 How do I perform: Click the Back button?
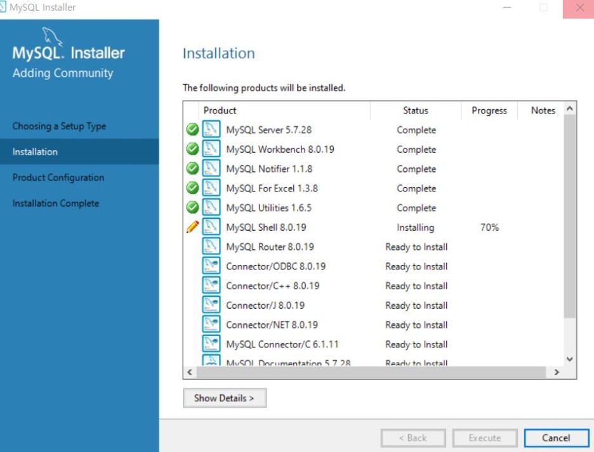[413, 438]
